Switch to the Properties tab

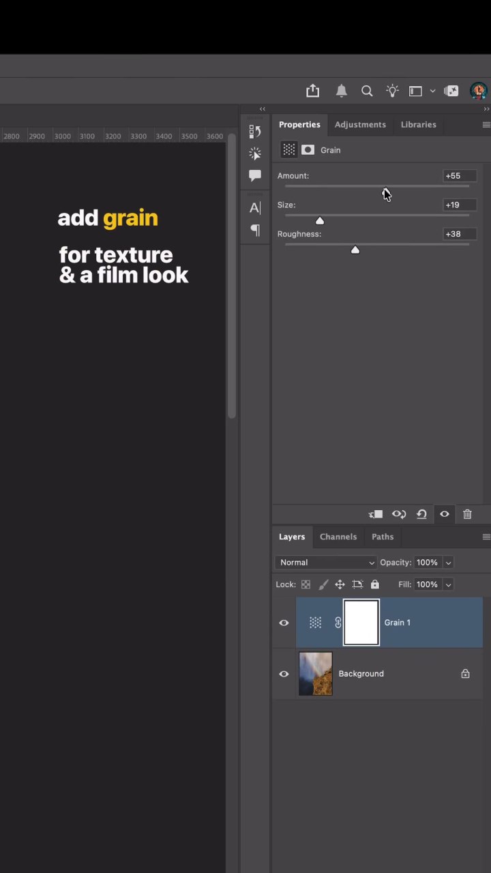(299, 125)
